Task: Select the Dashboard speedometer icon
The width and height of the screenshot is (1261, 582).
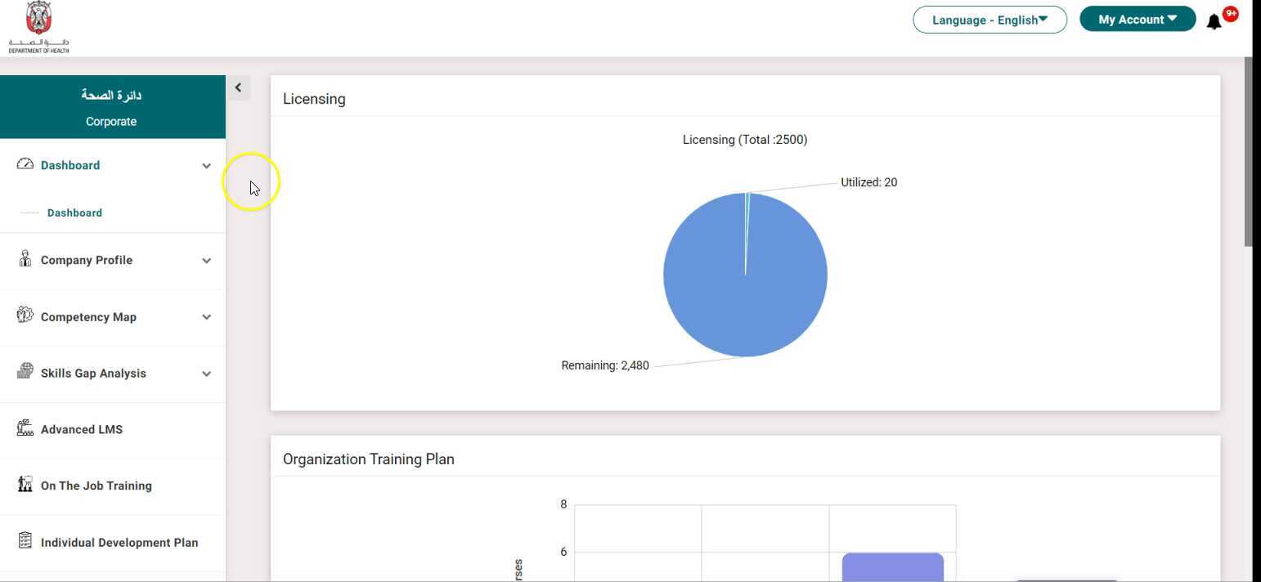Action: pyautogui.click(x=25, y=164)
